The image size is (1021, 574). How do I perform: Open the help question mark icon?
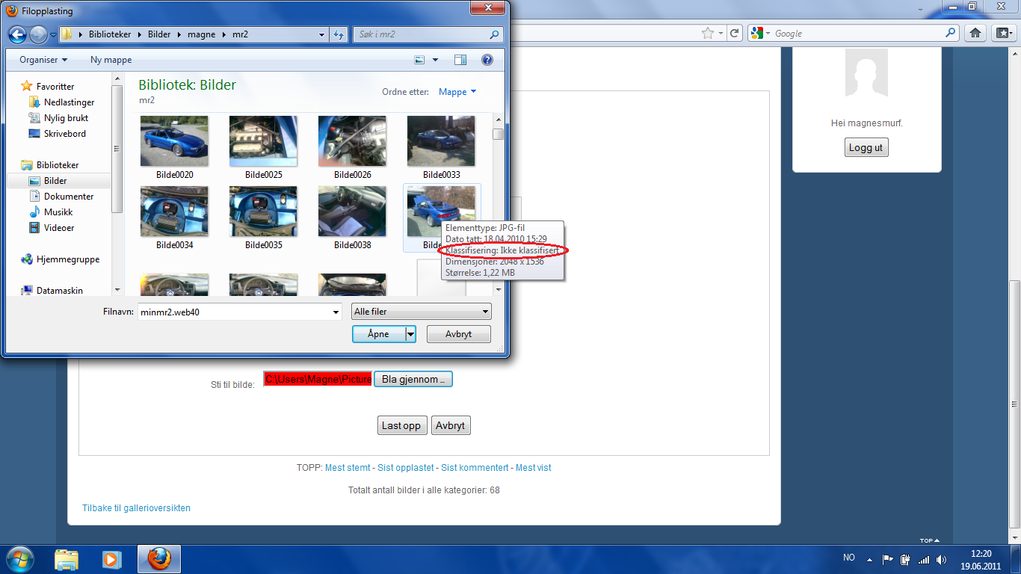tap(487, 60)
